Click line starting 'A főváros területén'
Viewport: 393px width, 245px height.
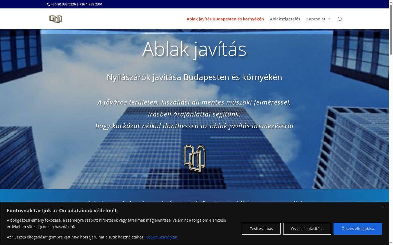194,102
